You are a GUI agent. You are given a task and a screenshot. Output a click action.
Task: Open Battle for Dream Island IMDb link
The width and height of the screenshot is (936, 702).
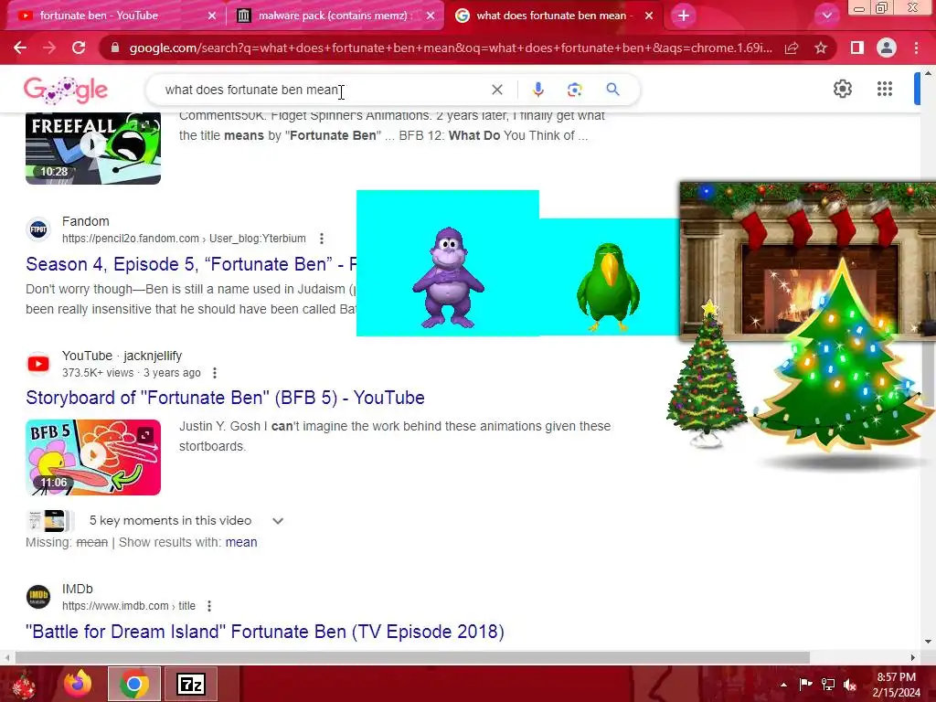pos(264,632)
